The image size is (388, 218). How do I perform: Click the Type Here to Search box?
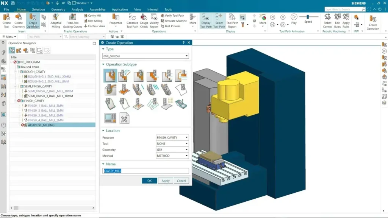point(345,9)
